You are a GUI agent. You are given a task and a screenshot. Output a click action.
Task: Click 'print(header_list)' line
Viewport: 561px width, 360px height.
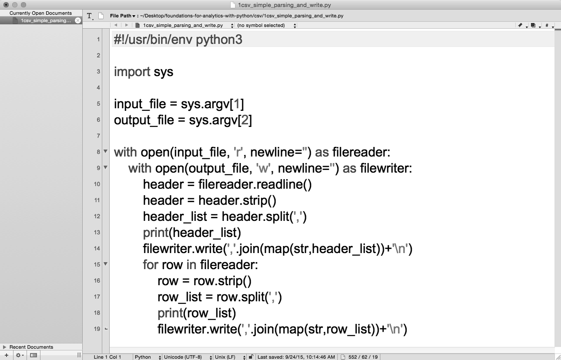click(192, 233)
